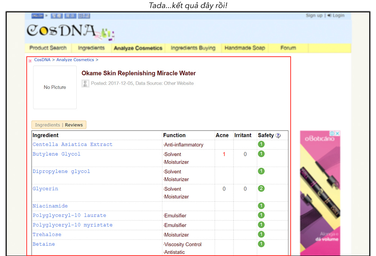Select the English language button
Viewport: 376px width, 256px height.
(x=37, y=16)
